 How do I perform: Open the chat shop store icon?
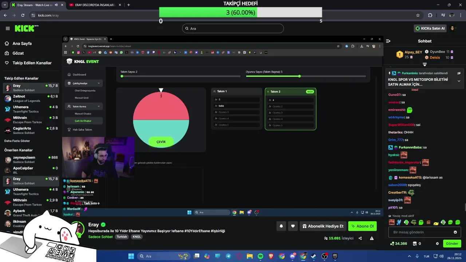coord(414,243)
